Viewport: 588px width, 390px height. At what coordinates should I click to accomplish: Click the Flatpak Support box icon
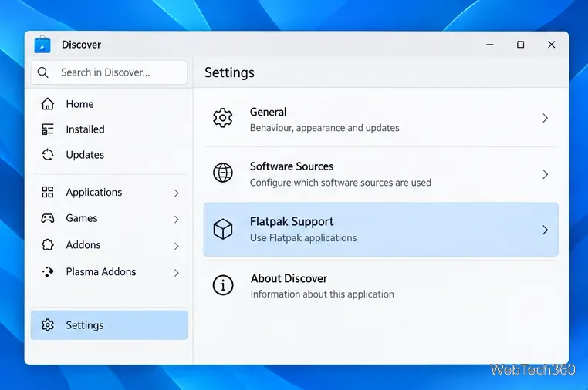point(223,229)
